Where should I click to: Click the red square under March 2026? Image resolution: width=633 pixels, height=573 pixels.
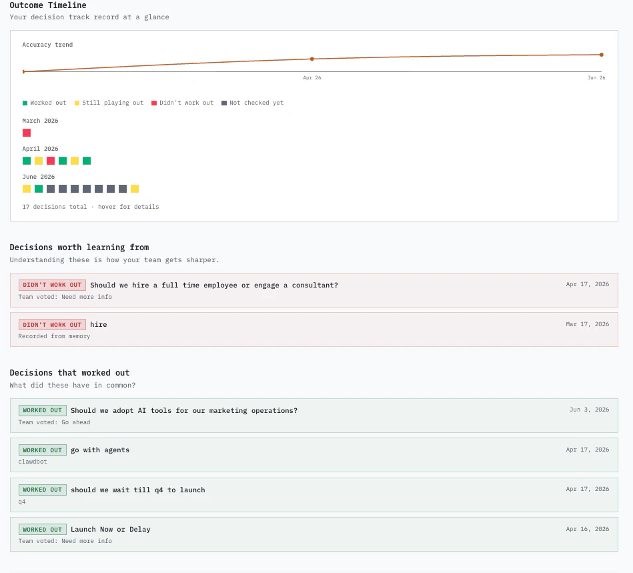(x=27, y=133)
